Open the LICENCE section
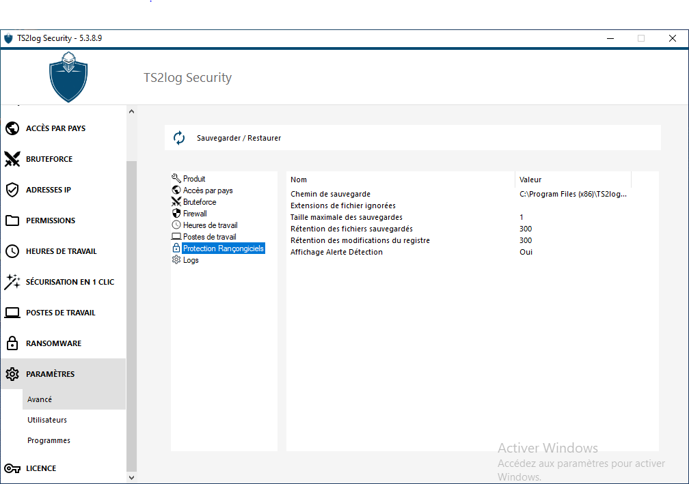This screenshot has width=689, height=484. point(64,468)
